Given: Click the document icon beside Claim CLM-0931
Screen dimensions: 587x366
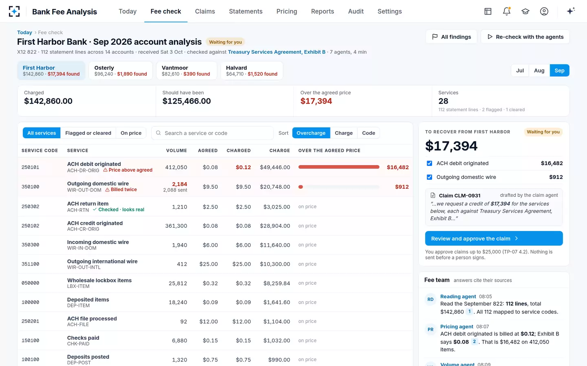Looking at the screenshot, I should [x=433, y=195].
